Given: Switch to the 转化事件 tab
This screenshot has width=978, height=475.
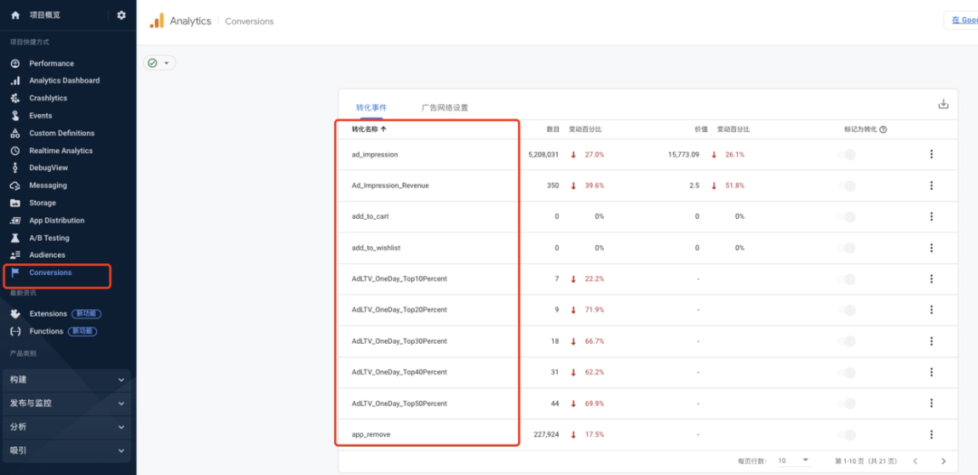Looking at the screenshot, I should click(x=371, y=108).
